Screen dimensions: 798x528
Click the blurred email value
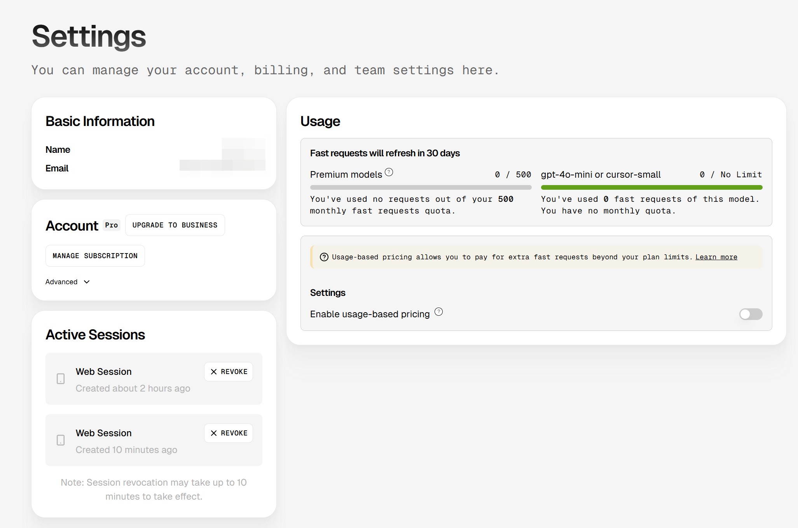[222, 166]
